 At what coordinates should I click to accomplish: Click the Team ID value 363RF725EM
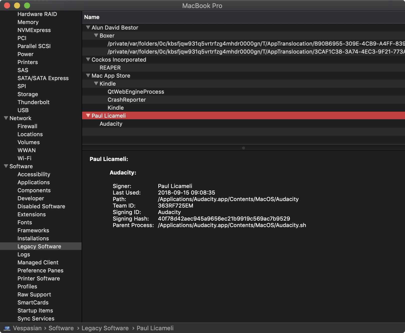pyautogui.click(x=175, y=206)
